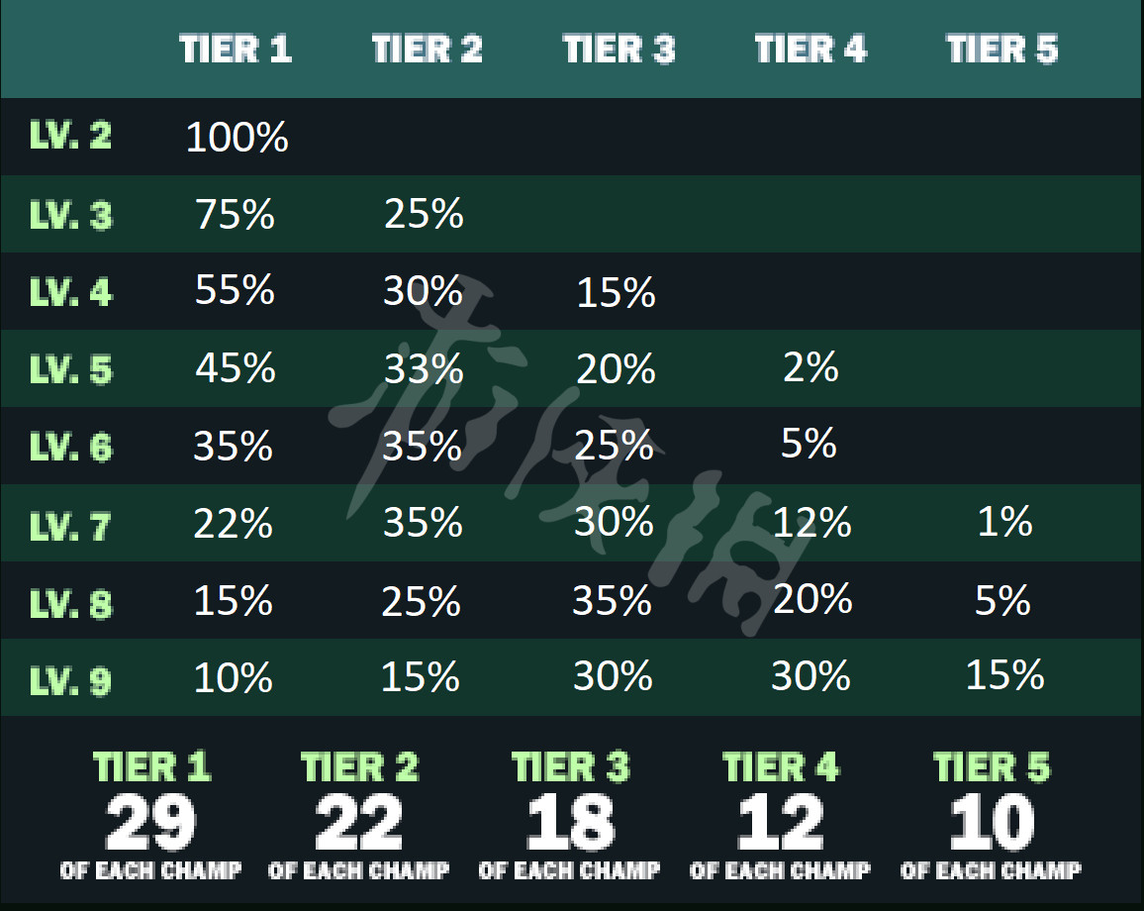The image size is (1144, 911).
Task: Click the 55% value in LV. 4 row
Action: coord(235,290)
